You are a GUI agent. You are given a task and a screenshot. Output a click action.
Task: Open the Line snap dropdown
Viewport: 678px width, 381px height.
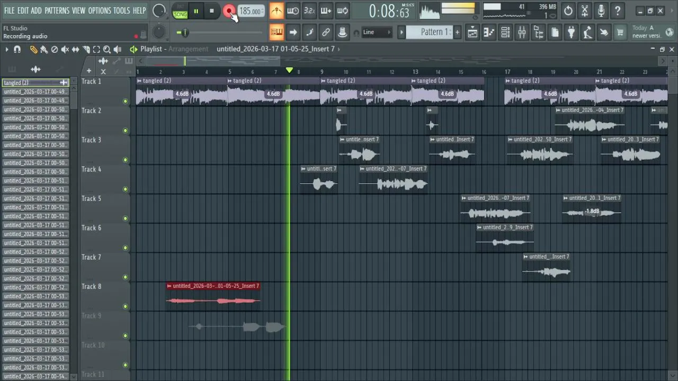[376, 32]
